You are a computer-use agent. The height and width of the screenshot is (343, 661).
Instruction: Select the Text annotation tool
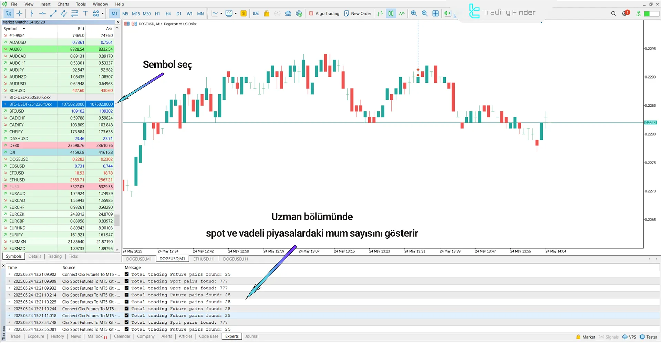pos(85,13)
